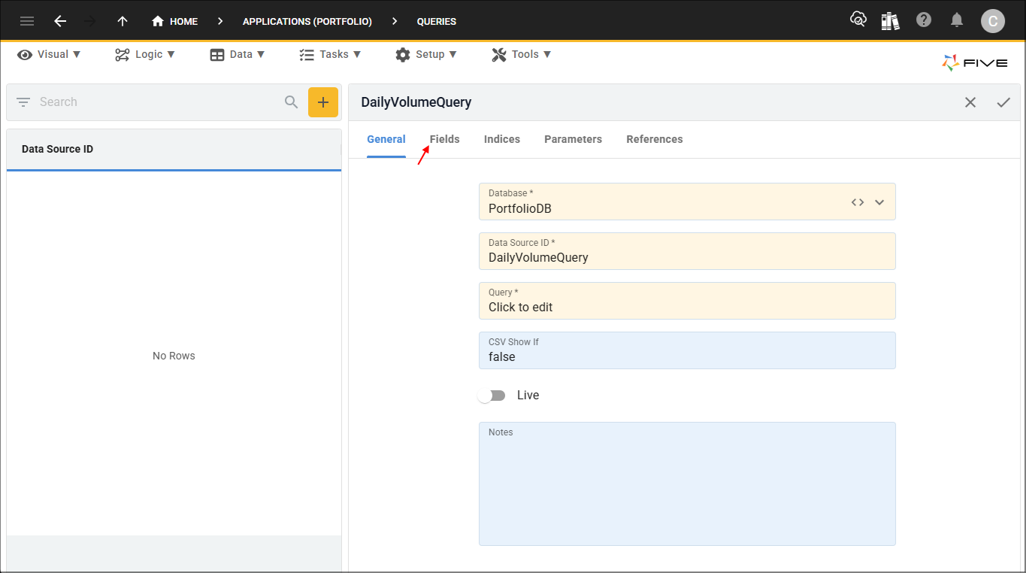1026x573 pixels.
Task: Open the Logic menu
Action: coord(145,54)
